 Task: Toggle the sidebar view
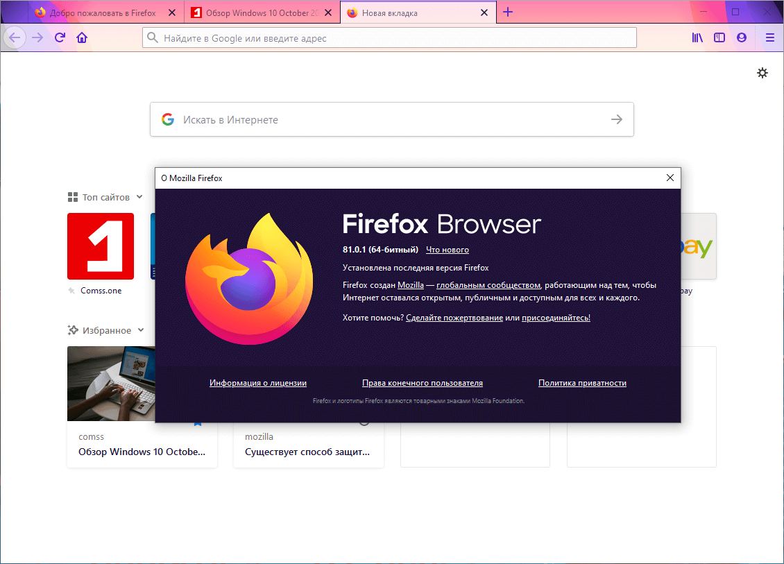click(719, 37)
